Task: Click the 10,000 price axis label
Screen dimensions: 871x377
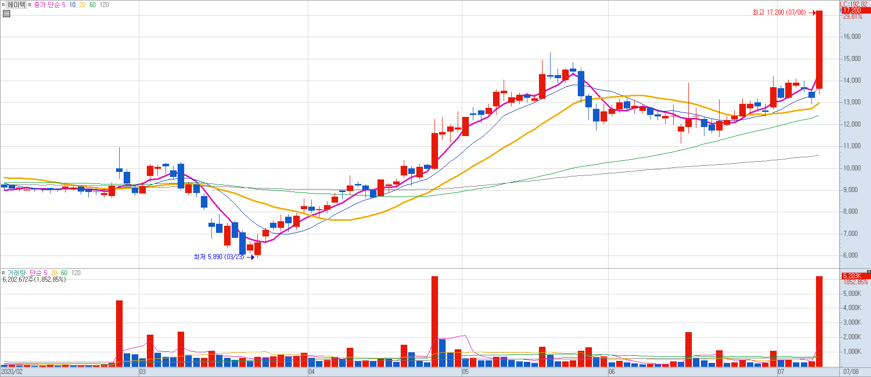Action: pos(852,168)
